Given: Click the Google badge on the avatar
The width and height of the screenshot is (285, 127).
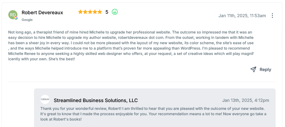Looking at the screenshot, I should (x=16, y=18).
